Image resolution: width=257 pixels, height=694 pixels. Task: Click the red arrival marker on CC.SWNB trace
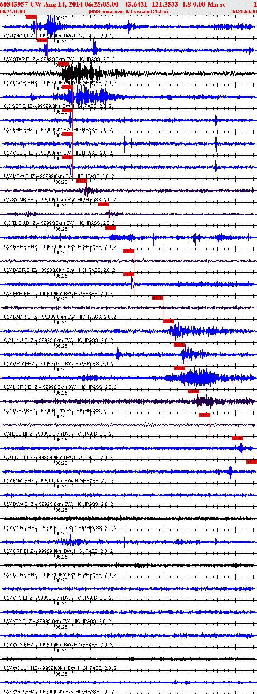pos(81,181)
